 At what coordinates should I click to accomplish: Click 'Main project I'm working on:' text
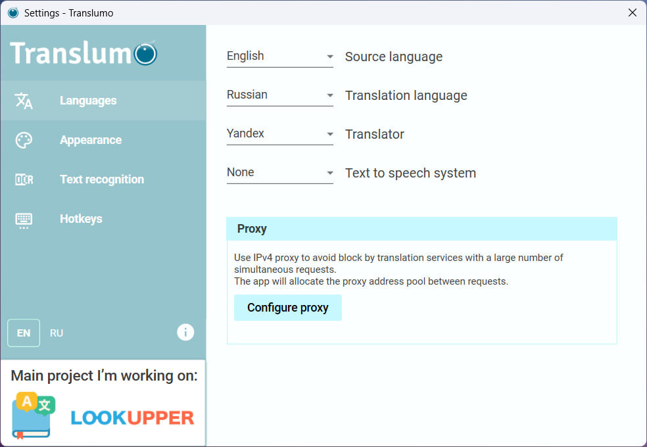[104, 375]
